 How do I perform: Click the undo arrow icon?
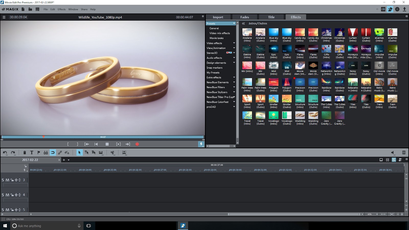click(x=5, y=153)
